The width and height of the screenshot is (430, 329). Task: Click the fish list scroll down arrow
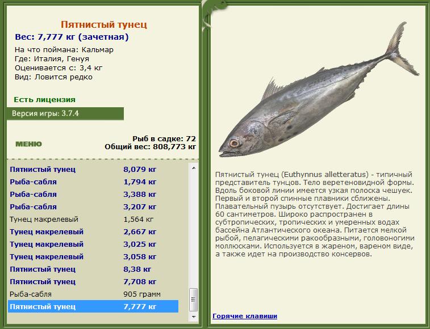click(x=194, y=317)
